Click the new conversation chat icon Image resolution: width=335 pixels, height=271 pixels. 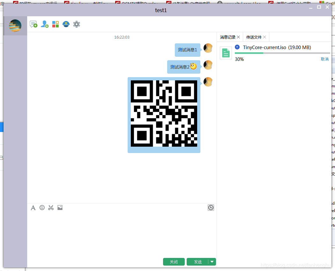tap(33, 24)
